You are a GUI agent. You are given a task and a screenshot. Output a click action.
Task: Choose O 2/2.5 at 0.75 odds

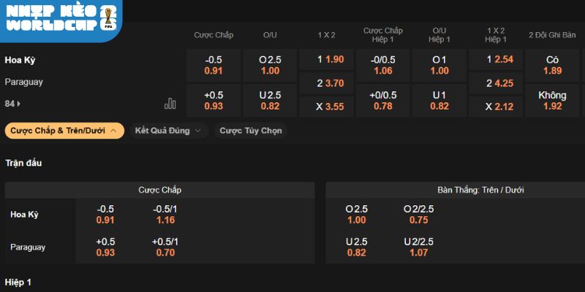[x=419, y=215]
